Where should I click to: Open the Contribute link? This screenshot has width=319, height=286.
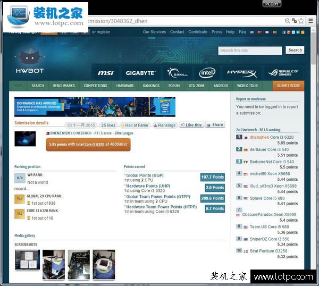198,32
